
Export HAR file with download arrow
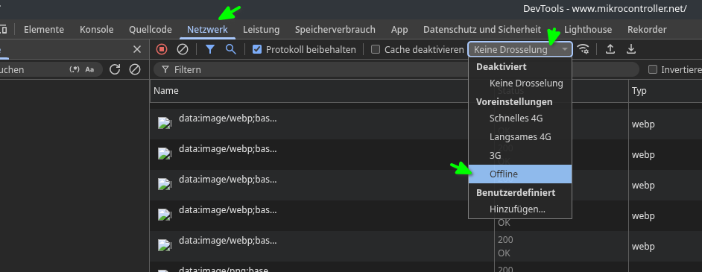click(630, 49)
